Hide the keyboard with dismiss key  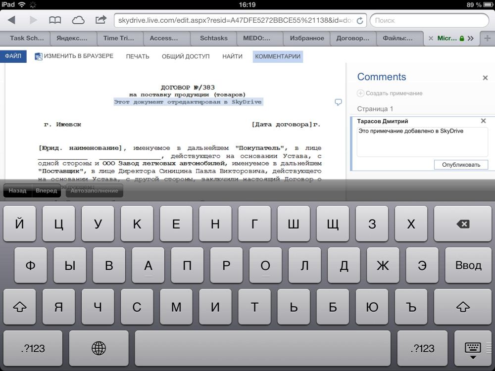(x=473, y=350)
